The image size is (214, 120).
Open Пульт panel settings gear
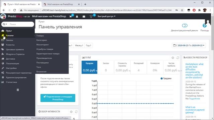(173, 58)
